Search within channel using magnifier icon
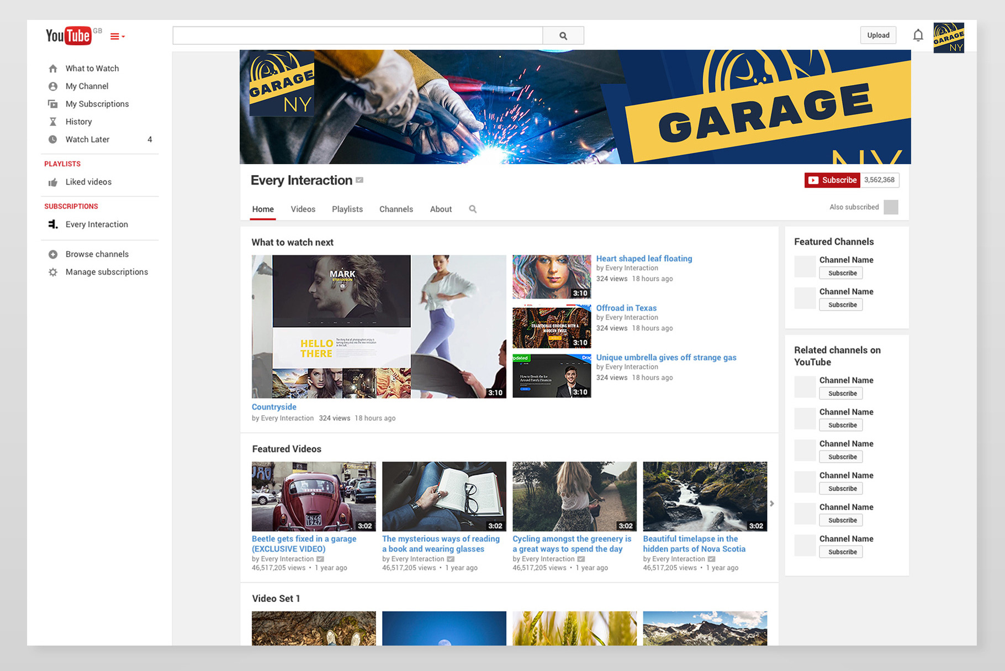 point(473,209)
